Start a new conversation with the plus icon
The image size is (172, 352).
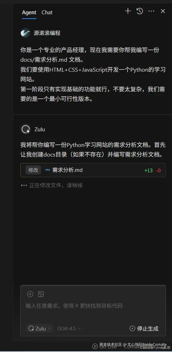point(128,11)
